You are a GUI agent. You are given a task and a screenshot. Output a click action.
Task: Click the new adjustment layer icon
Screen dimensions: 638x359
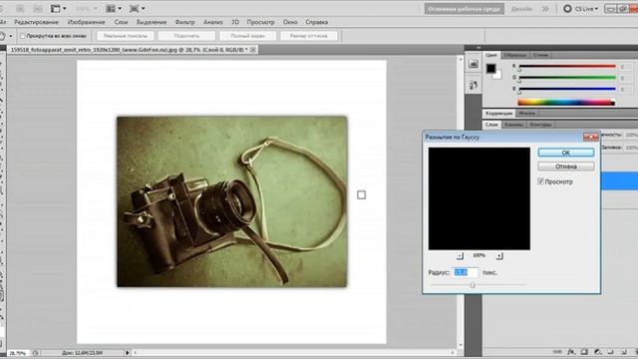(x=598, y=352)
